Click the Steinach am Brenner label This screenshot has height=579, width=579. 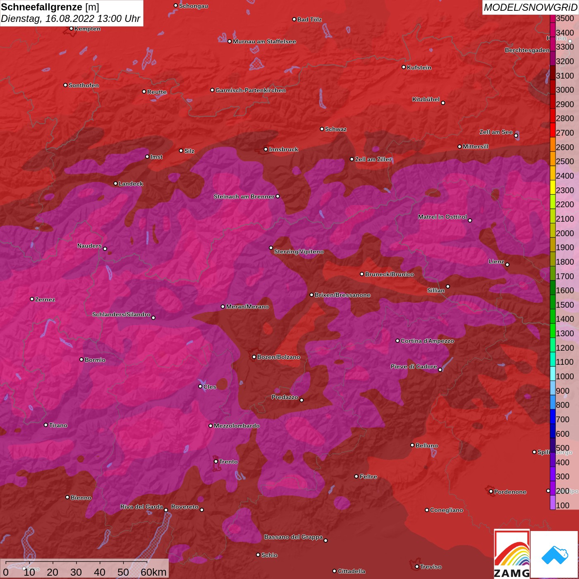[244, 196]
